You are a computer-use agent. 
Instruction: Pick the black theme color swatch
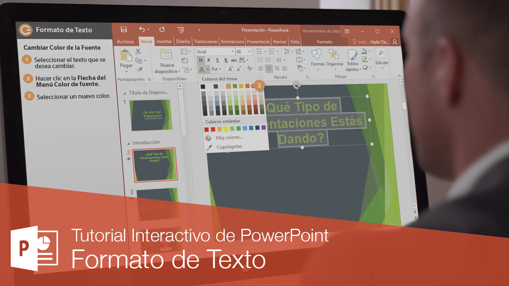[x=203, y=86]
